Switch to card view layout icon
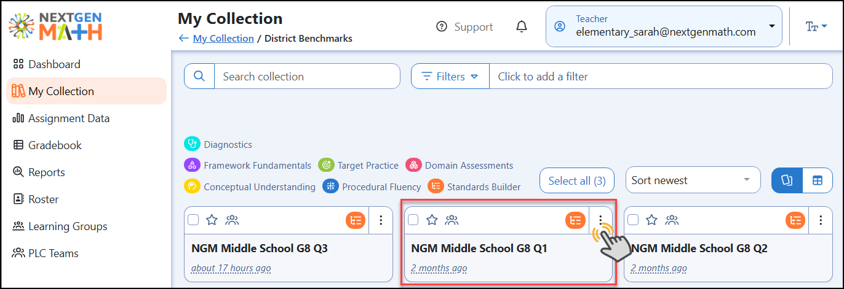Viewport: 844px width, 289px height. pyautogui.click(x=787, y=180)
